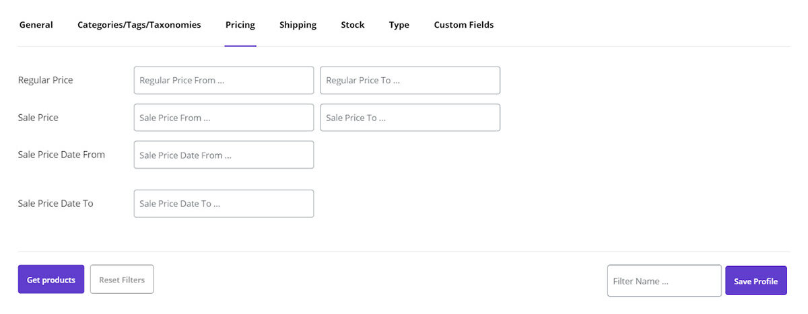808x314 pixels.
Task: Click the Sale Price Date To label text
Action: (55, 204)
